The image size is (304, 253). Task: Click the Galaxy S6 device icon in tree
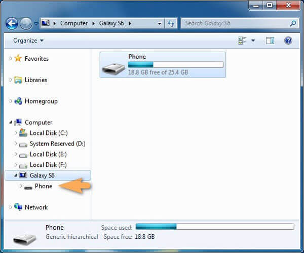coord(23,175)
